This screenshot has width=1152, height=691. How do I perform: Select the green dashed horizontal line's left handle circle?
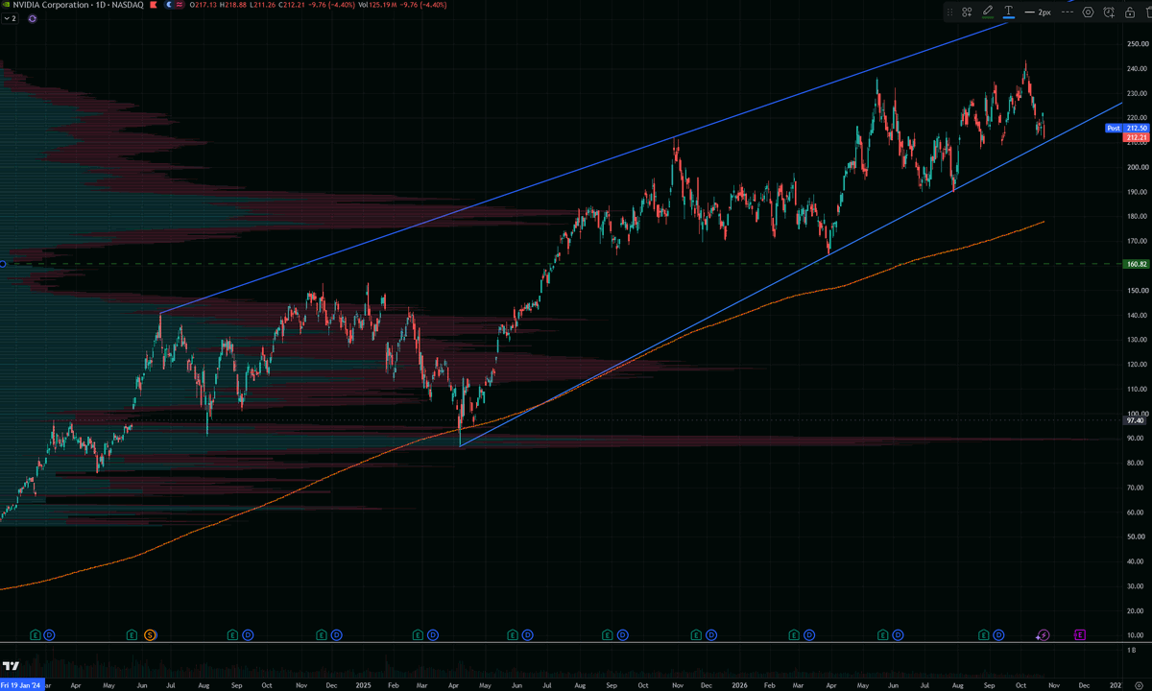click(3, 263)
